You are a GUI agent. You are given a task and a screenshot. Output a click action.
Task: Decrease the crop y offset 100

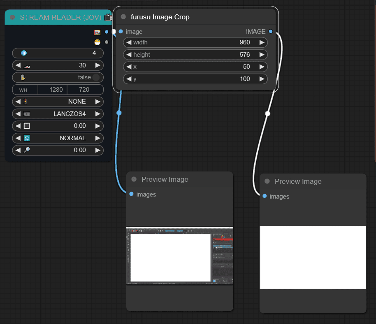pos(129,79)
